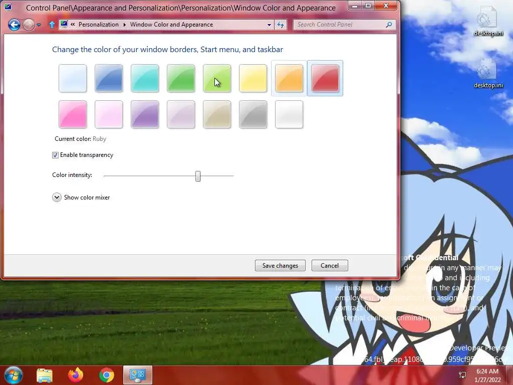Image resolution: width=513 pixels, height=385 pixels.
Task: Expand Show color mixer
Action: [x=81, y=198]
